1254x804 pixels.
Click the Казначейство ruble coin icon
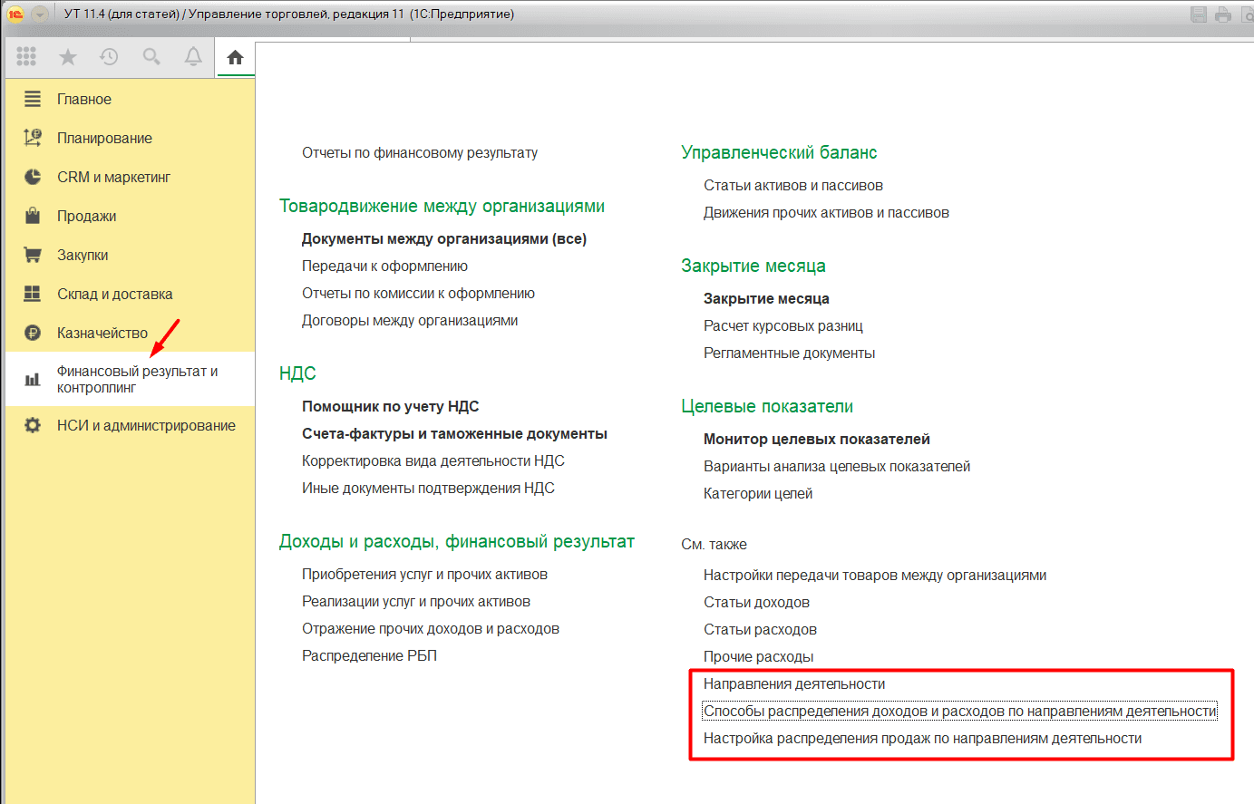33,333
